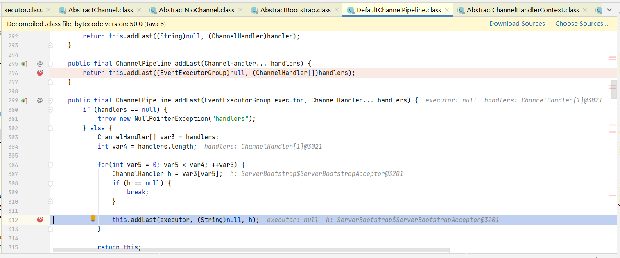Click "return this;" on line 315

point(119,247)
